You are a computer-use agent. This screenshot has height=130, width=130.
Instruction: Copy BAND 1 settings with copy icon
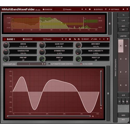pyautogui.click(x=75, y=39)
